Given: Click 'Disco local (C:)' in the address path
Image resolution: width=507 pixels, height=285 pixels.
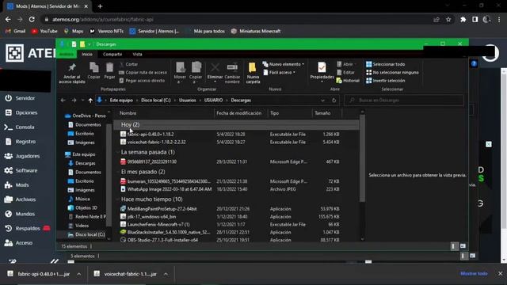Looking at the screenshot, I should pos(156,101).
